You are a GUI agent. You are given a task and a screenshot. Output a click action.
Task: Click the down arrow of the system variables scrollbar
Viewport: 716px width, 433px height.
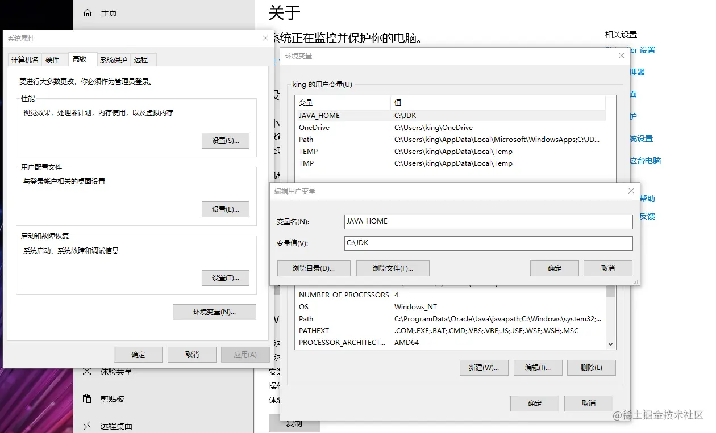pos(611,344)
